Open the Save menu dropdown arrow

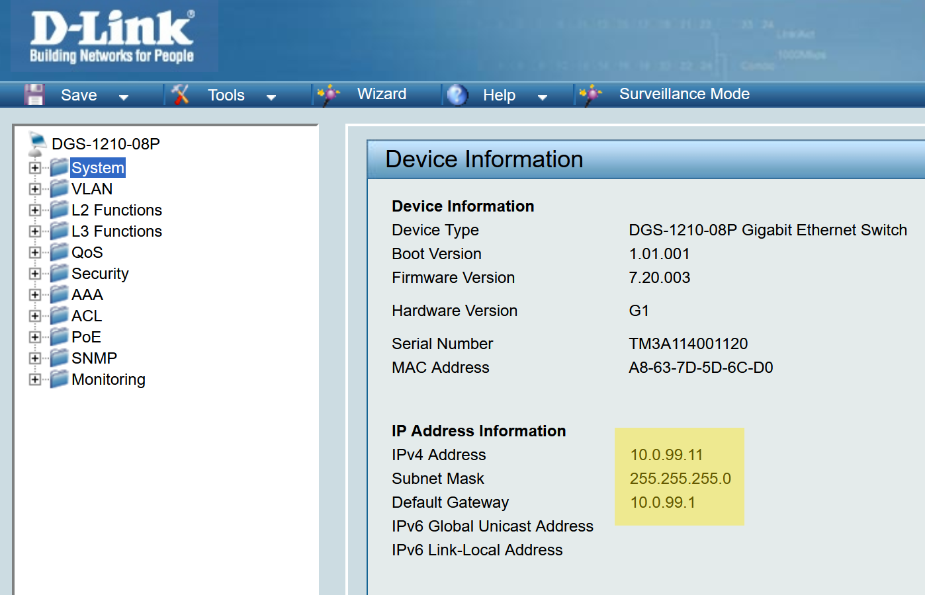point(124,97)
